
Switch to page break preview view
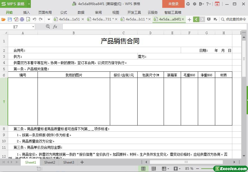[154, 169]
